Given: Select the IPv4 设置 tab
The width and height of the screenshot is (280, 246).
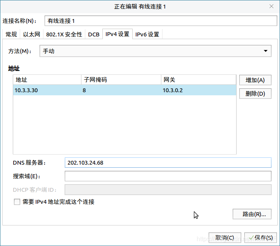Looking at the screenshot, I should tap(118, 34).
